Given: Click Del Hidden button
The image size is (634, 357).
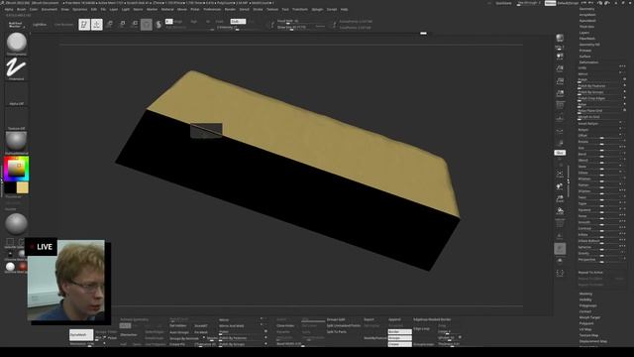Looking at the screenshot, I should click(178, 326).
